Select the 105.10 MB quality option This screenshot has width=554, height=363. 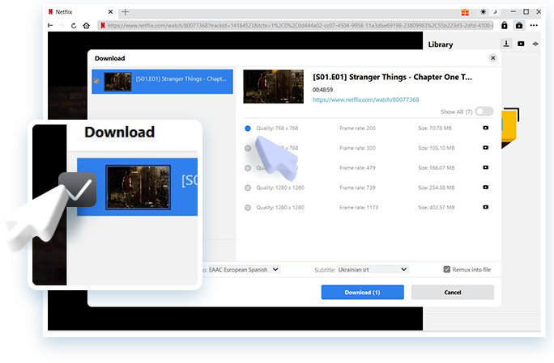[248, 148]
